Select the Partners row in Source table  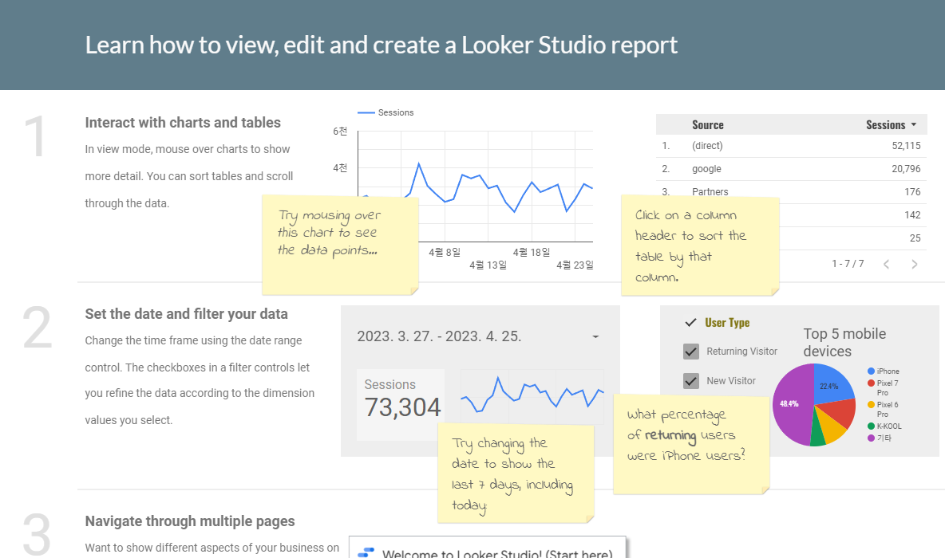(791, 191)
